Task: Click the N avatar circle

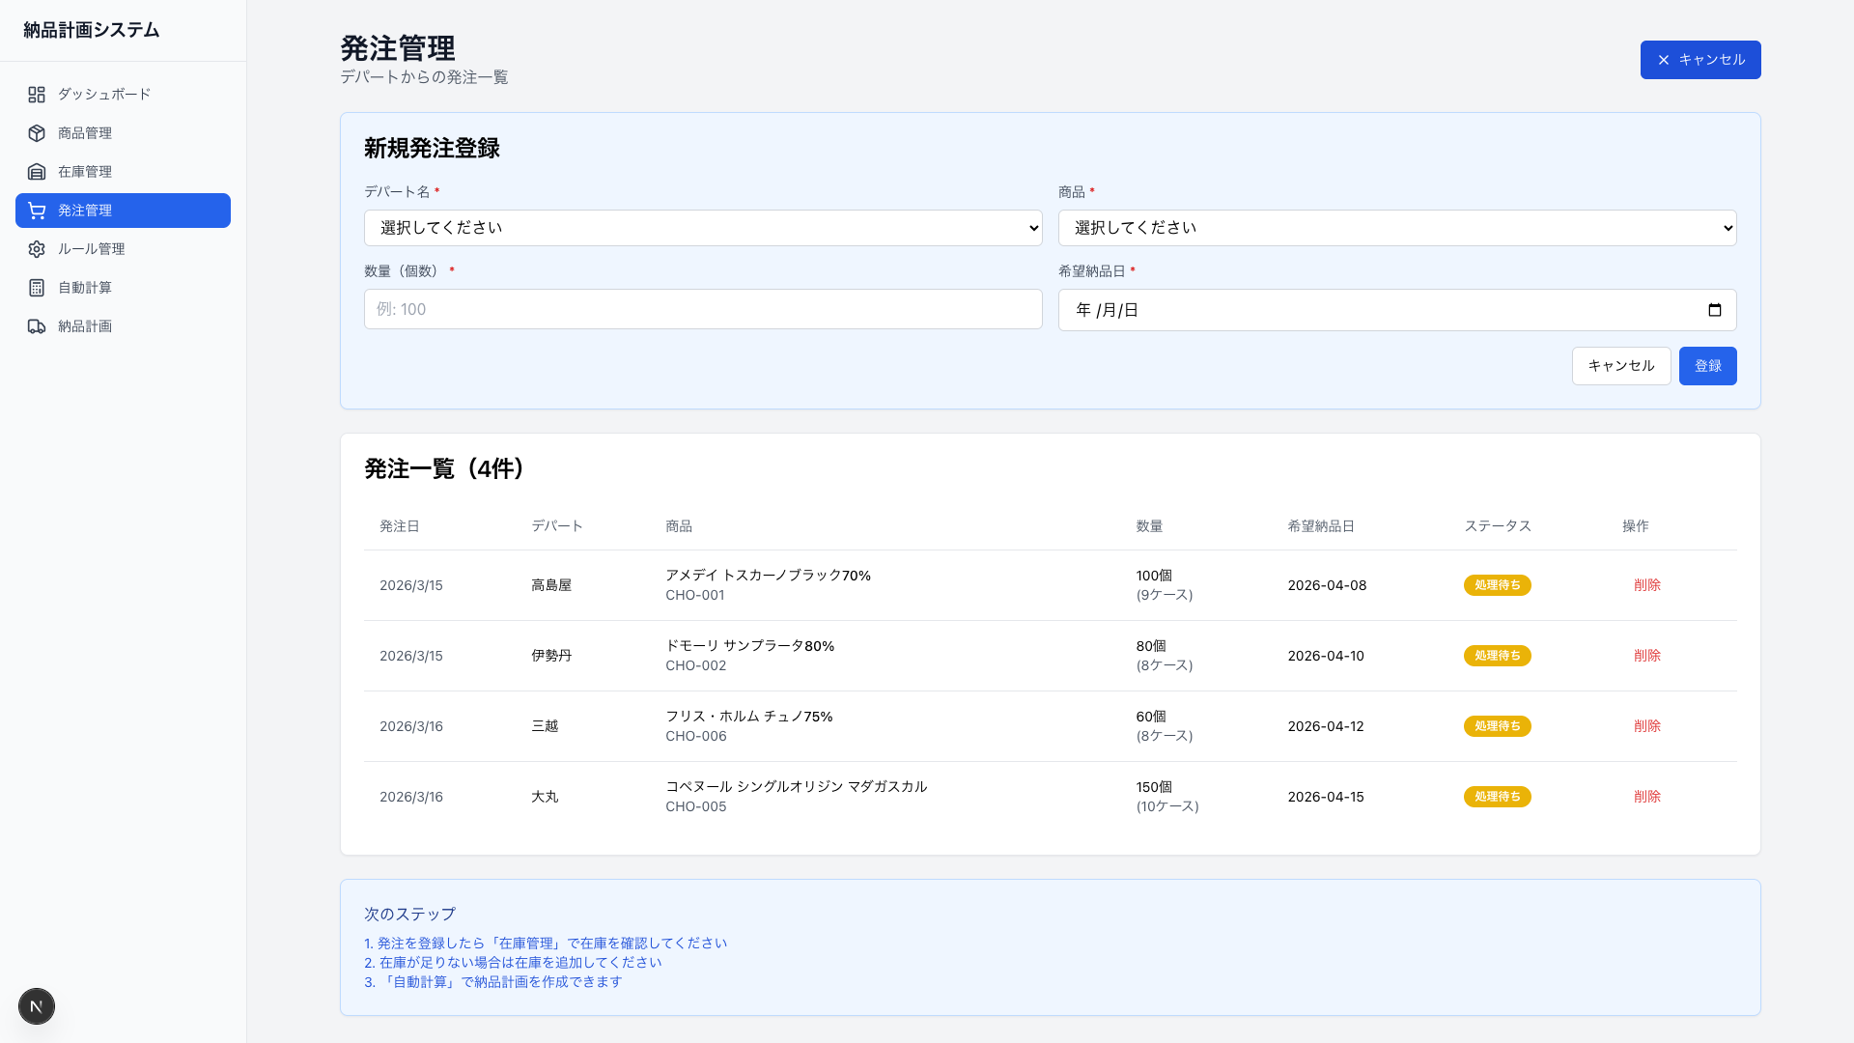Action: pos(37,1006)
